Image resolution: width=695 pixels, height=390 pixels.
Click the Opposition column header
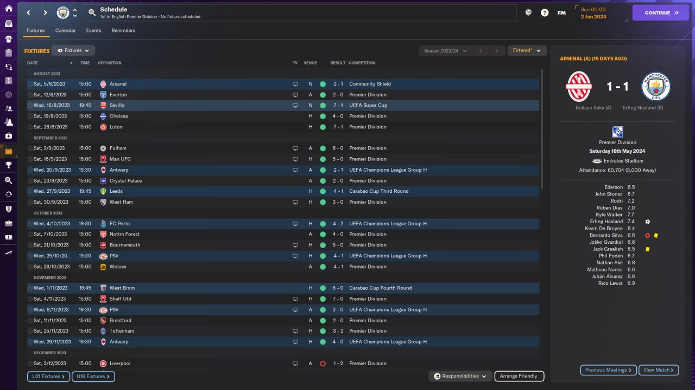pyautogui.click(x=110, y=63)
